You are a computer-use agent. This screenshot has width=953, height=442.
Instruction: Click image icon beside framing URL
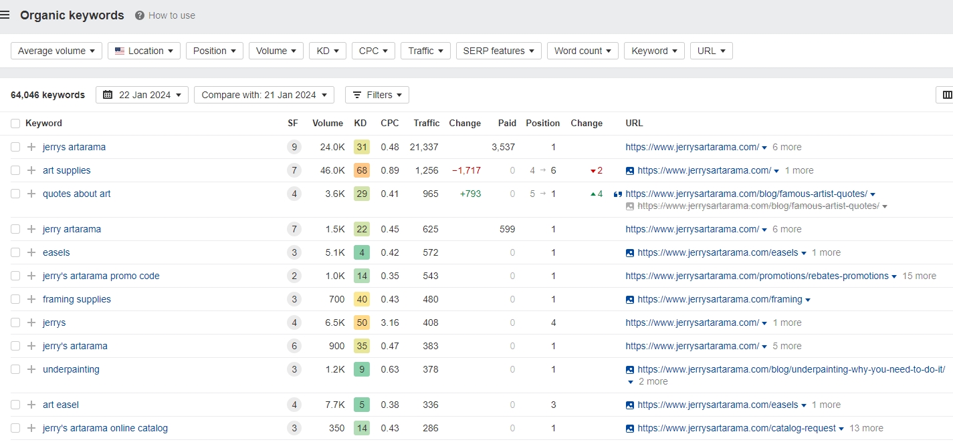pyautogui.click(x=630, y=299)
